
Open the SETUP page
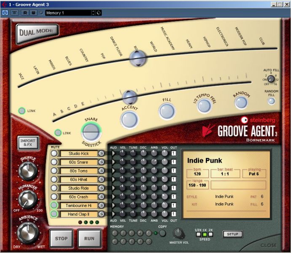coord(232,234)
